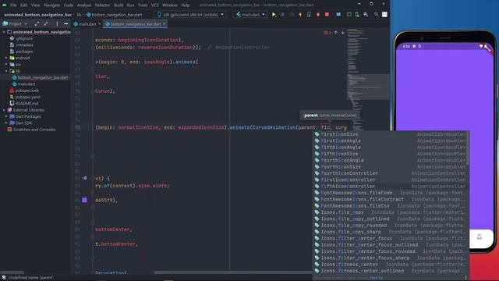Click blue layout inspector toolbar icon

click(x=338, y=15)
